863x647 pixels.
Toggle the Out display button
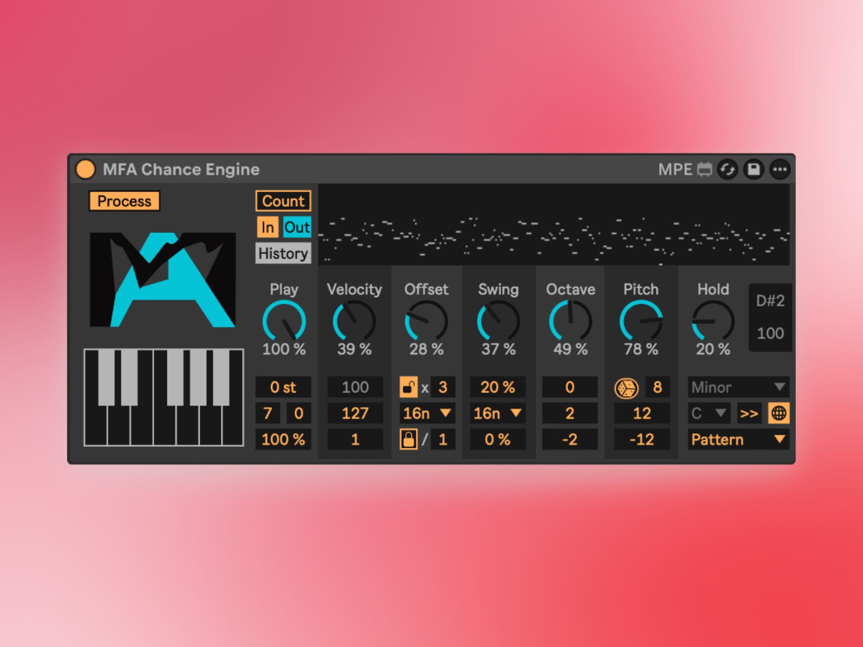pos(297,227)
